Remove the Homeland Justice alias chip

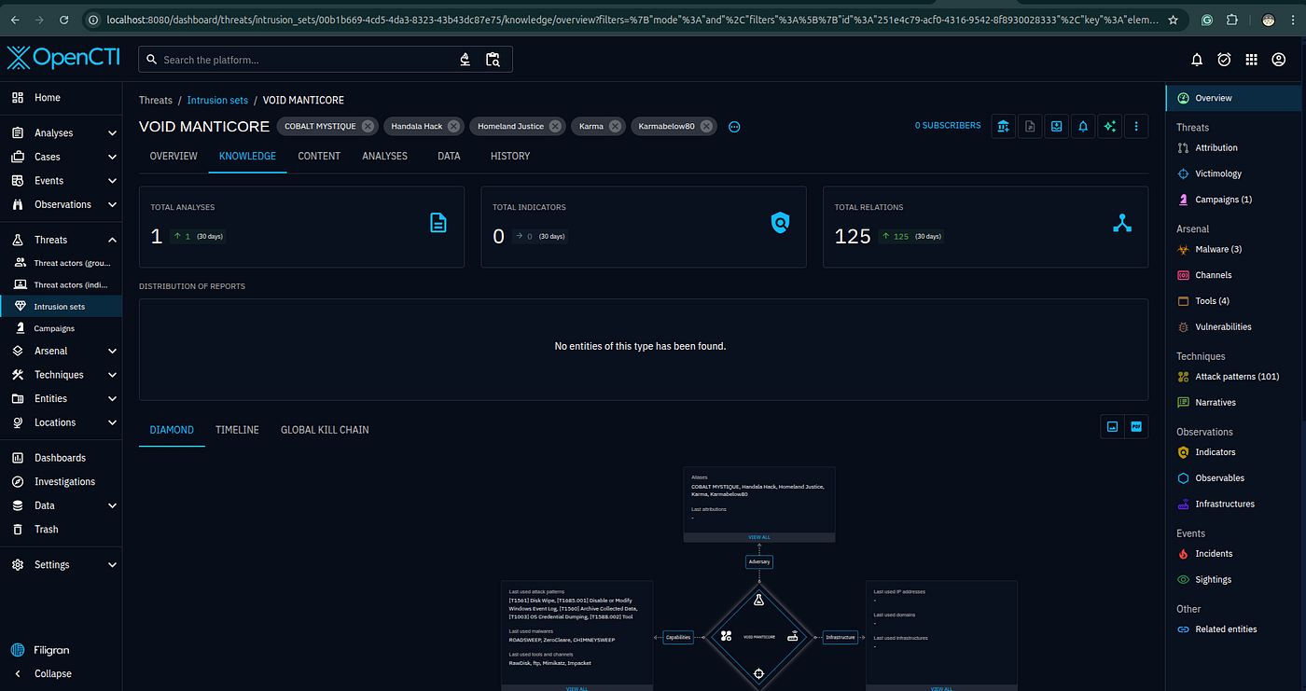[x=555, y=126]
